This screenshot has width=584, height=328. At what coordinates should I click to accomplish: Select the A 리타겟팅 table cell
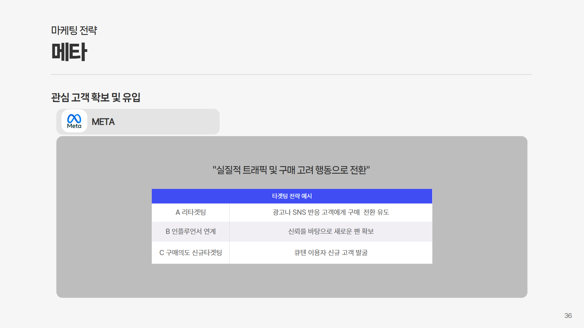(191, 212)
